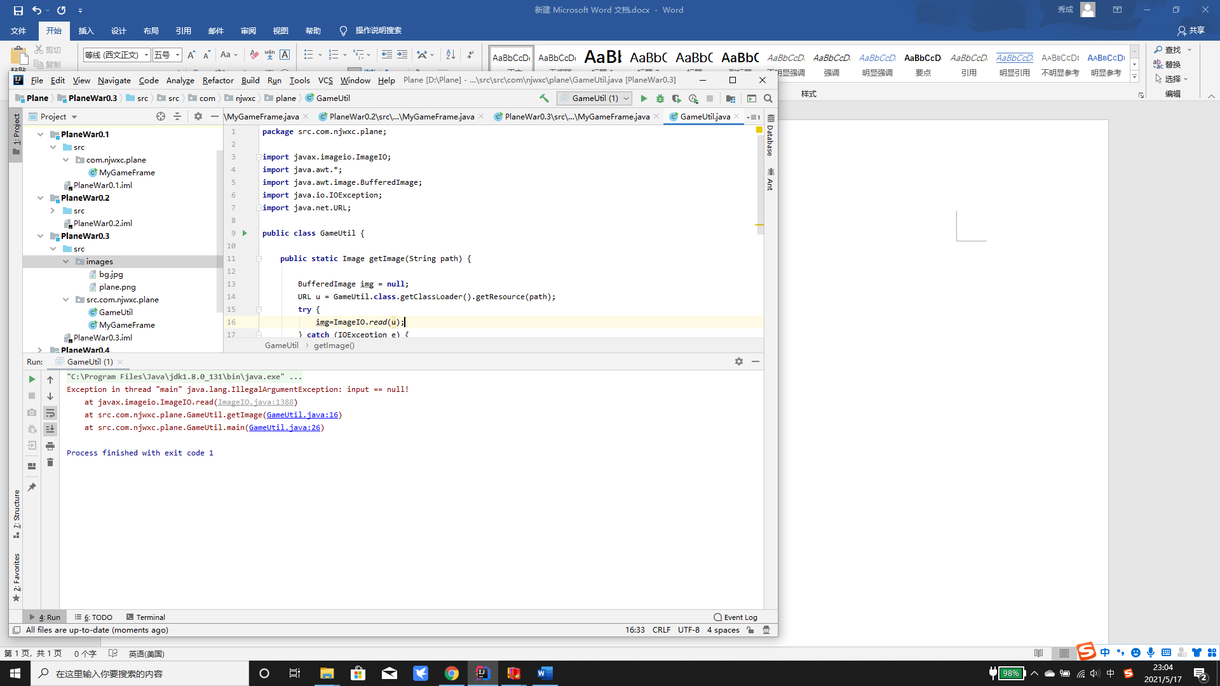Image resolution: width=1220 pixels, height=686 pixels.
Task: Open GameUtil.java:26 stack trace link
Action: (x=285, y=427)
